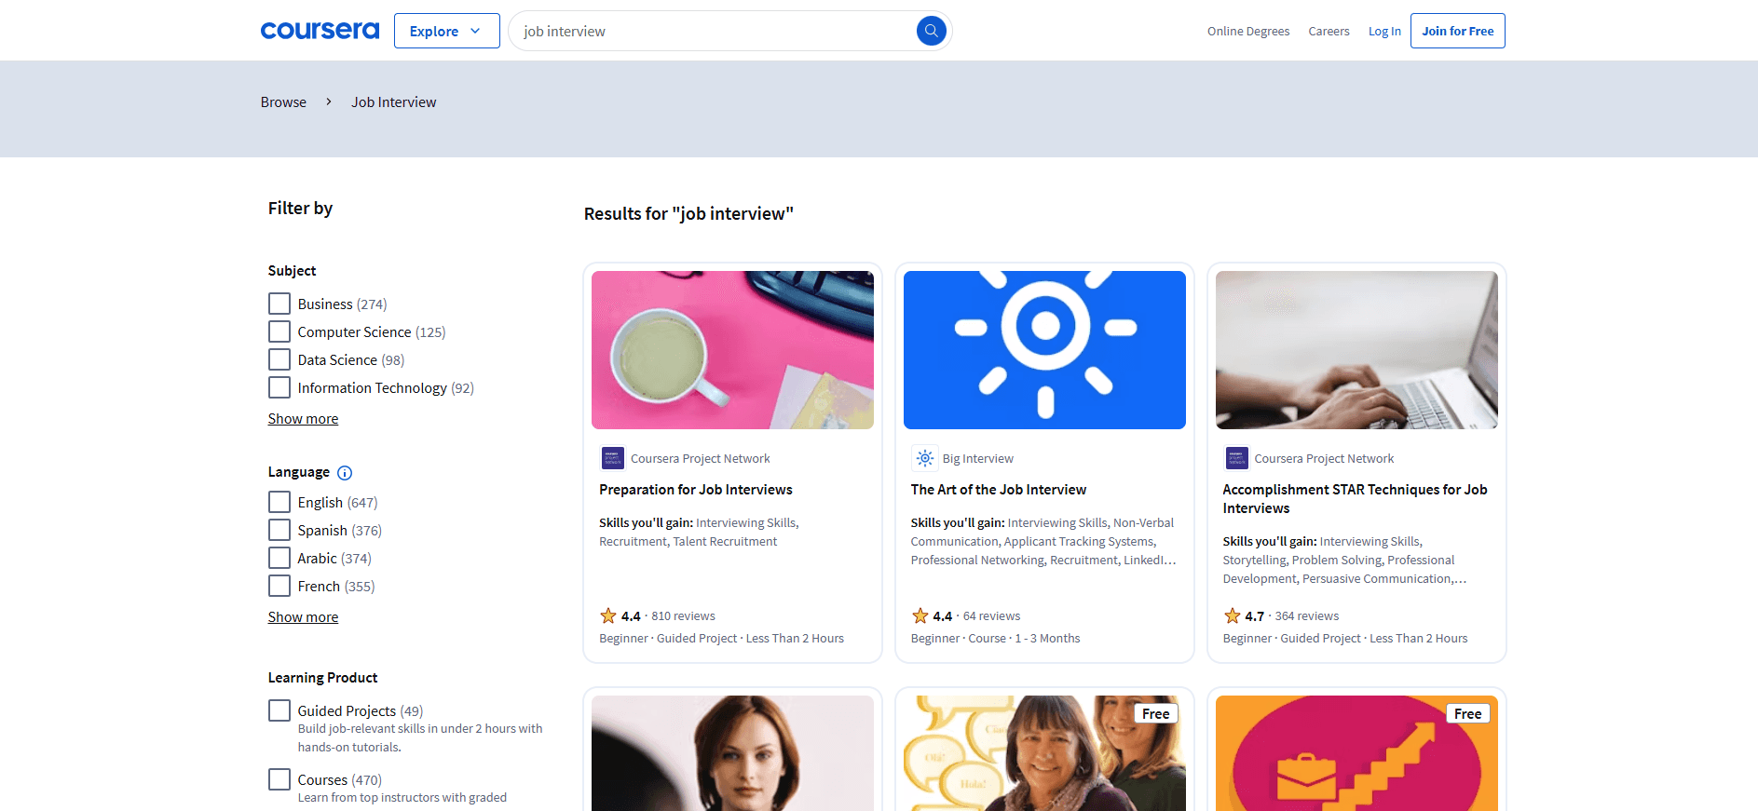Open Accomplishment STAR Techniques for Job Interviews title
This screenshot has height=811, width=1758.
[1355, 499]
